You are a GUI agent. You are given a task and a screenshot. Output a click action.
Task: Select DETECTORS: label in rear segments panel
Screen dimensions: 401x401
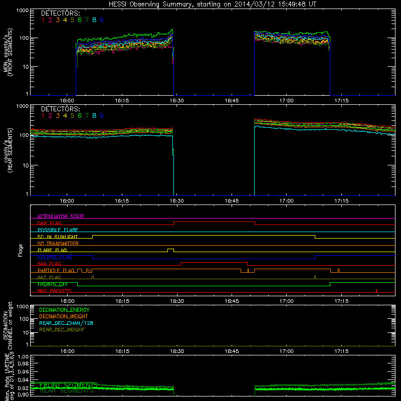61,109
